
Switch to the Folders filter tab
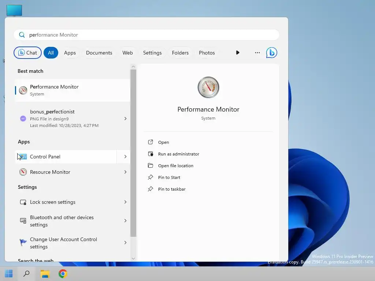click(180, 53)
